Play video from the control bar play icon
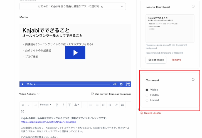 tap(23, 84)
